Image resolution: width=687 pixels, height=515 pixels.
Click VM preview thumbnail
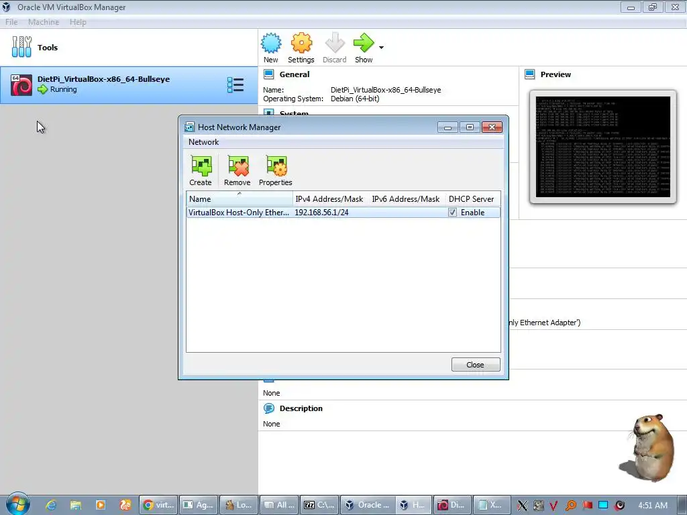(603, 147)
